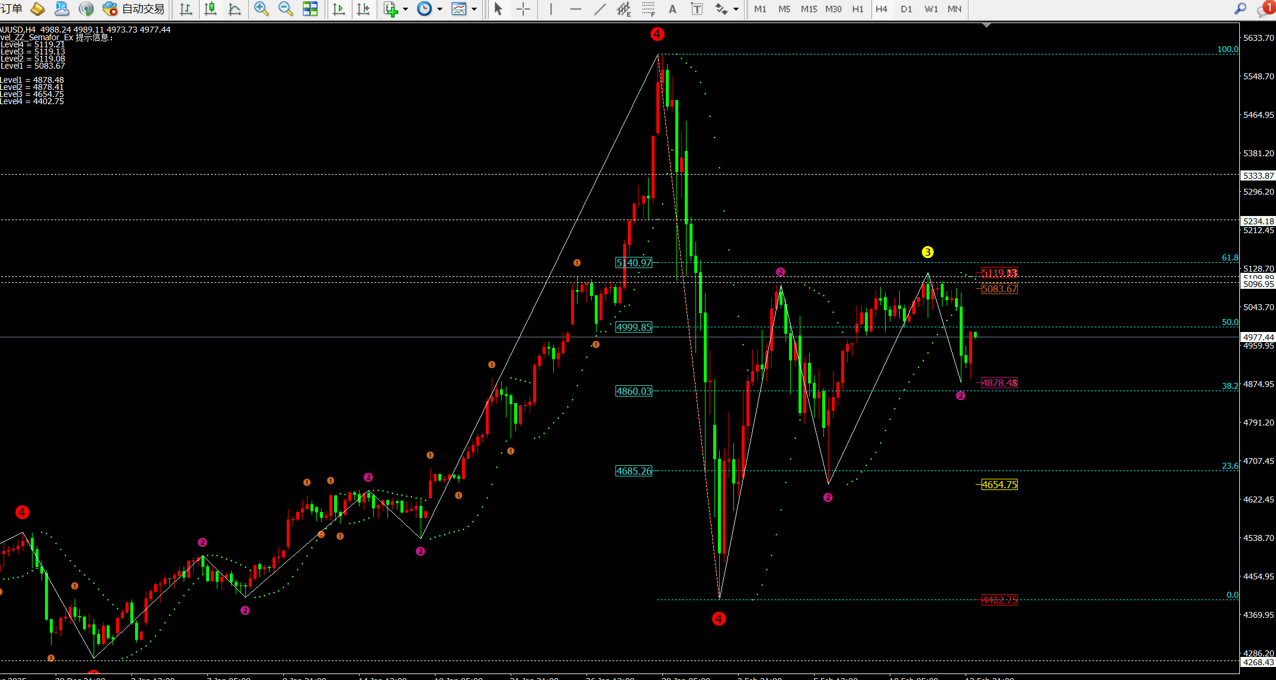The height and width of the screenshot is (680, 1276).
Task: Expand the indicators list dropdown arrow
Action: [406, 9]
